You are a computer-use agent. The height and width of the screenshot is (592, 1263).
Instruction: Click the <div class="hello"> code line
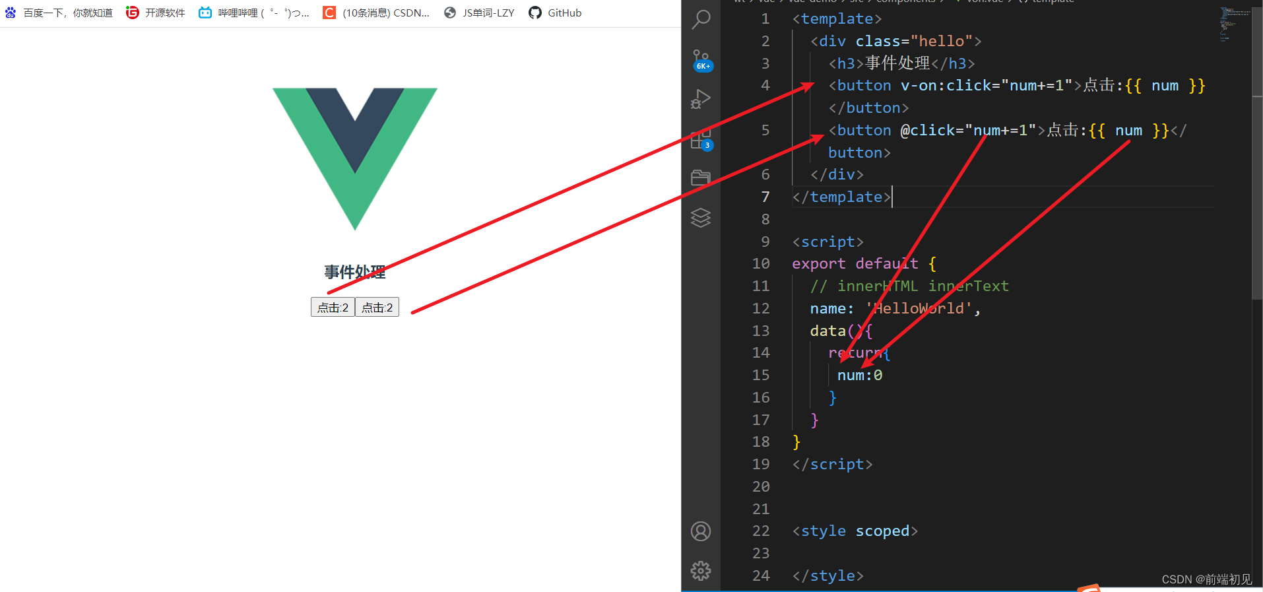coord(895,42)
